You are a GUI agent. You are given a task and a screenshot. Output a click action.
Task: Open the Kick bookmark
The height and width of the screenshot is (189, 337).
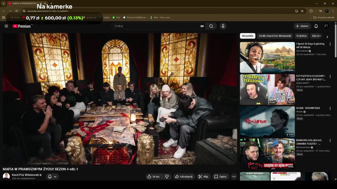point(116,18)
